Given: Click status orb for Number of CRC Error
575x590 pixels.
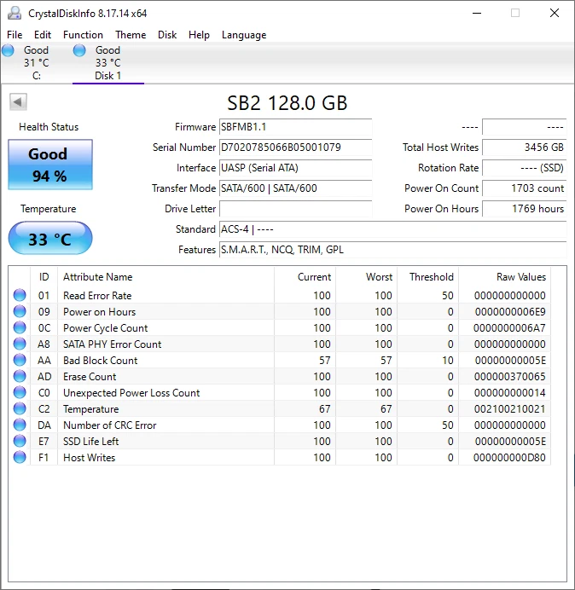Looking at the screenshot, I should tap(20, 425).
